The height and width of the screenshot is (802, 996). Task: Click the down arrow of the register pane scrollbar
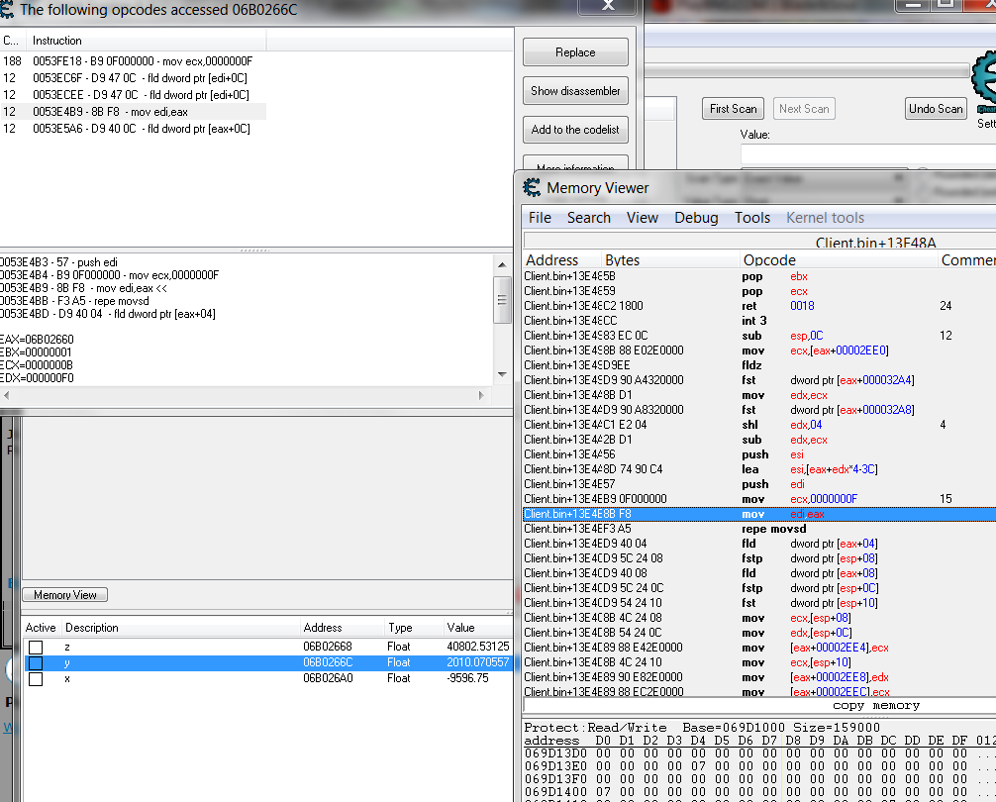(504, 376)
